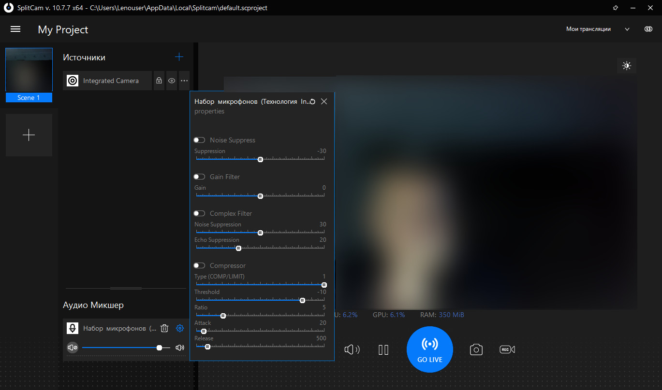
Task: Start streaming with GO LIVE button
Action: pyautogui.click(x=430, y=348)
